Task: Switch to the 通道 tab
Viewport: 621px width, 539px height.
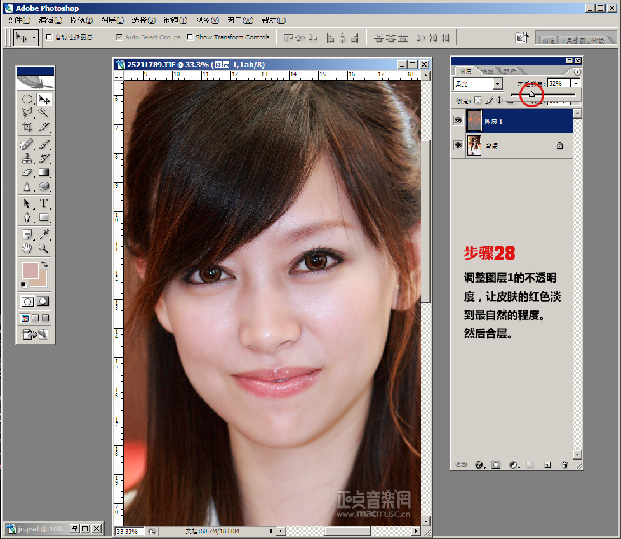Action: 488,71
